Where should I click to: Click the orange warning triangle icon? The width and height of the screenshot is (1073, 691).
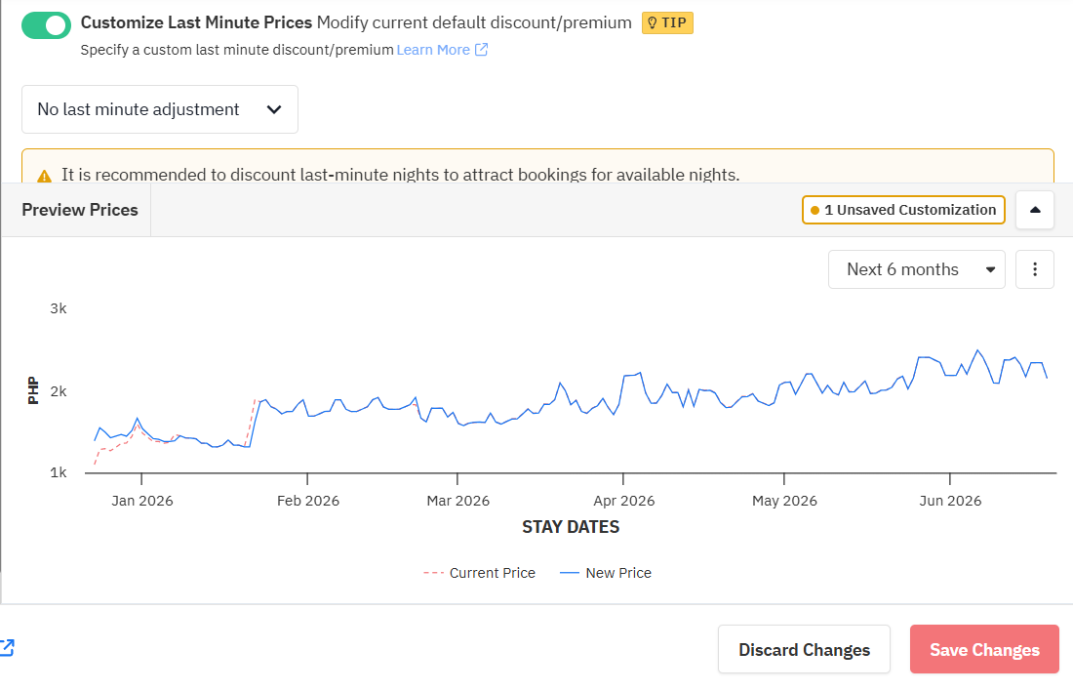(x=44, y=176)
